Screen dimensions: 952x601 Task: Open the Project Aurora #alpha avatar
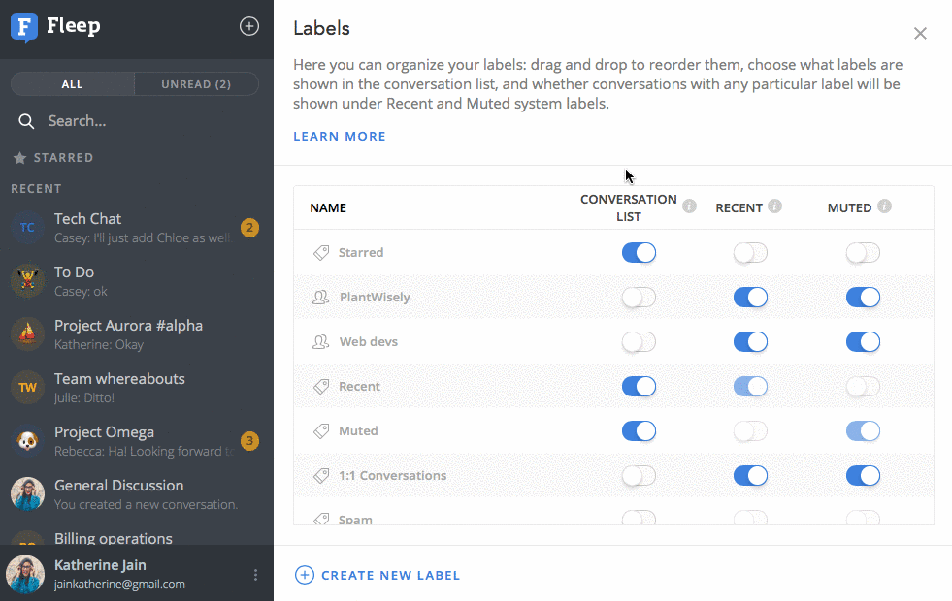point(27,334)
